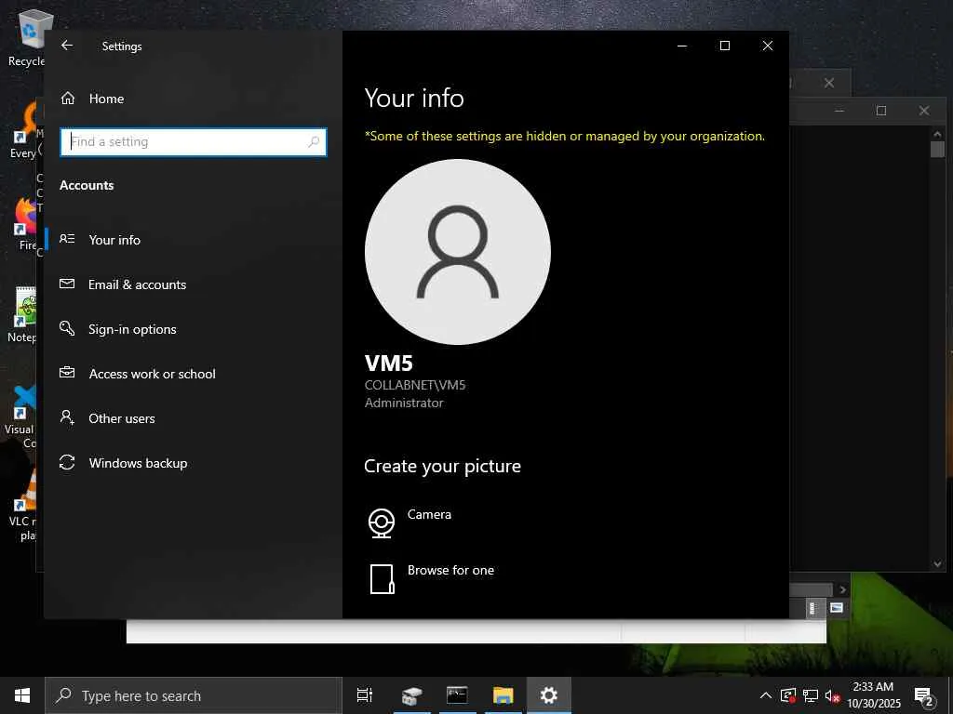Go back using the Settings back arrow
Screen dimensions: 953x714
(x=67, y=46)
